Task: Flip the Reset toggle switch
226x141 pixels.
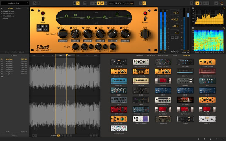Action: [x=43, y=19]
